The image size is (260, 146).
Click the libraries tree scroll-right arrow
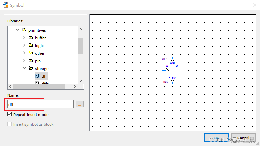click(x=75, y=86)
